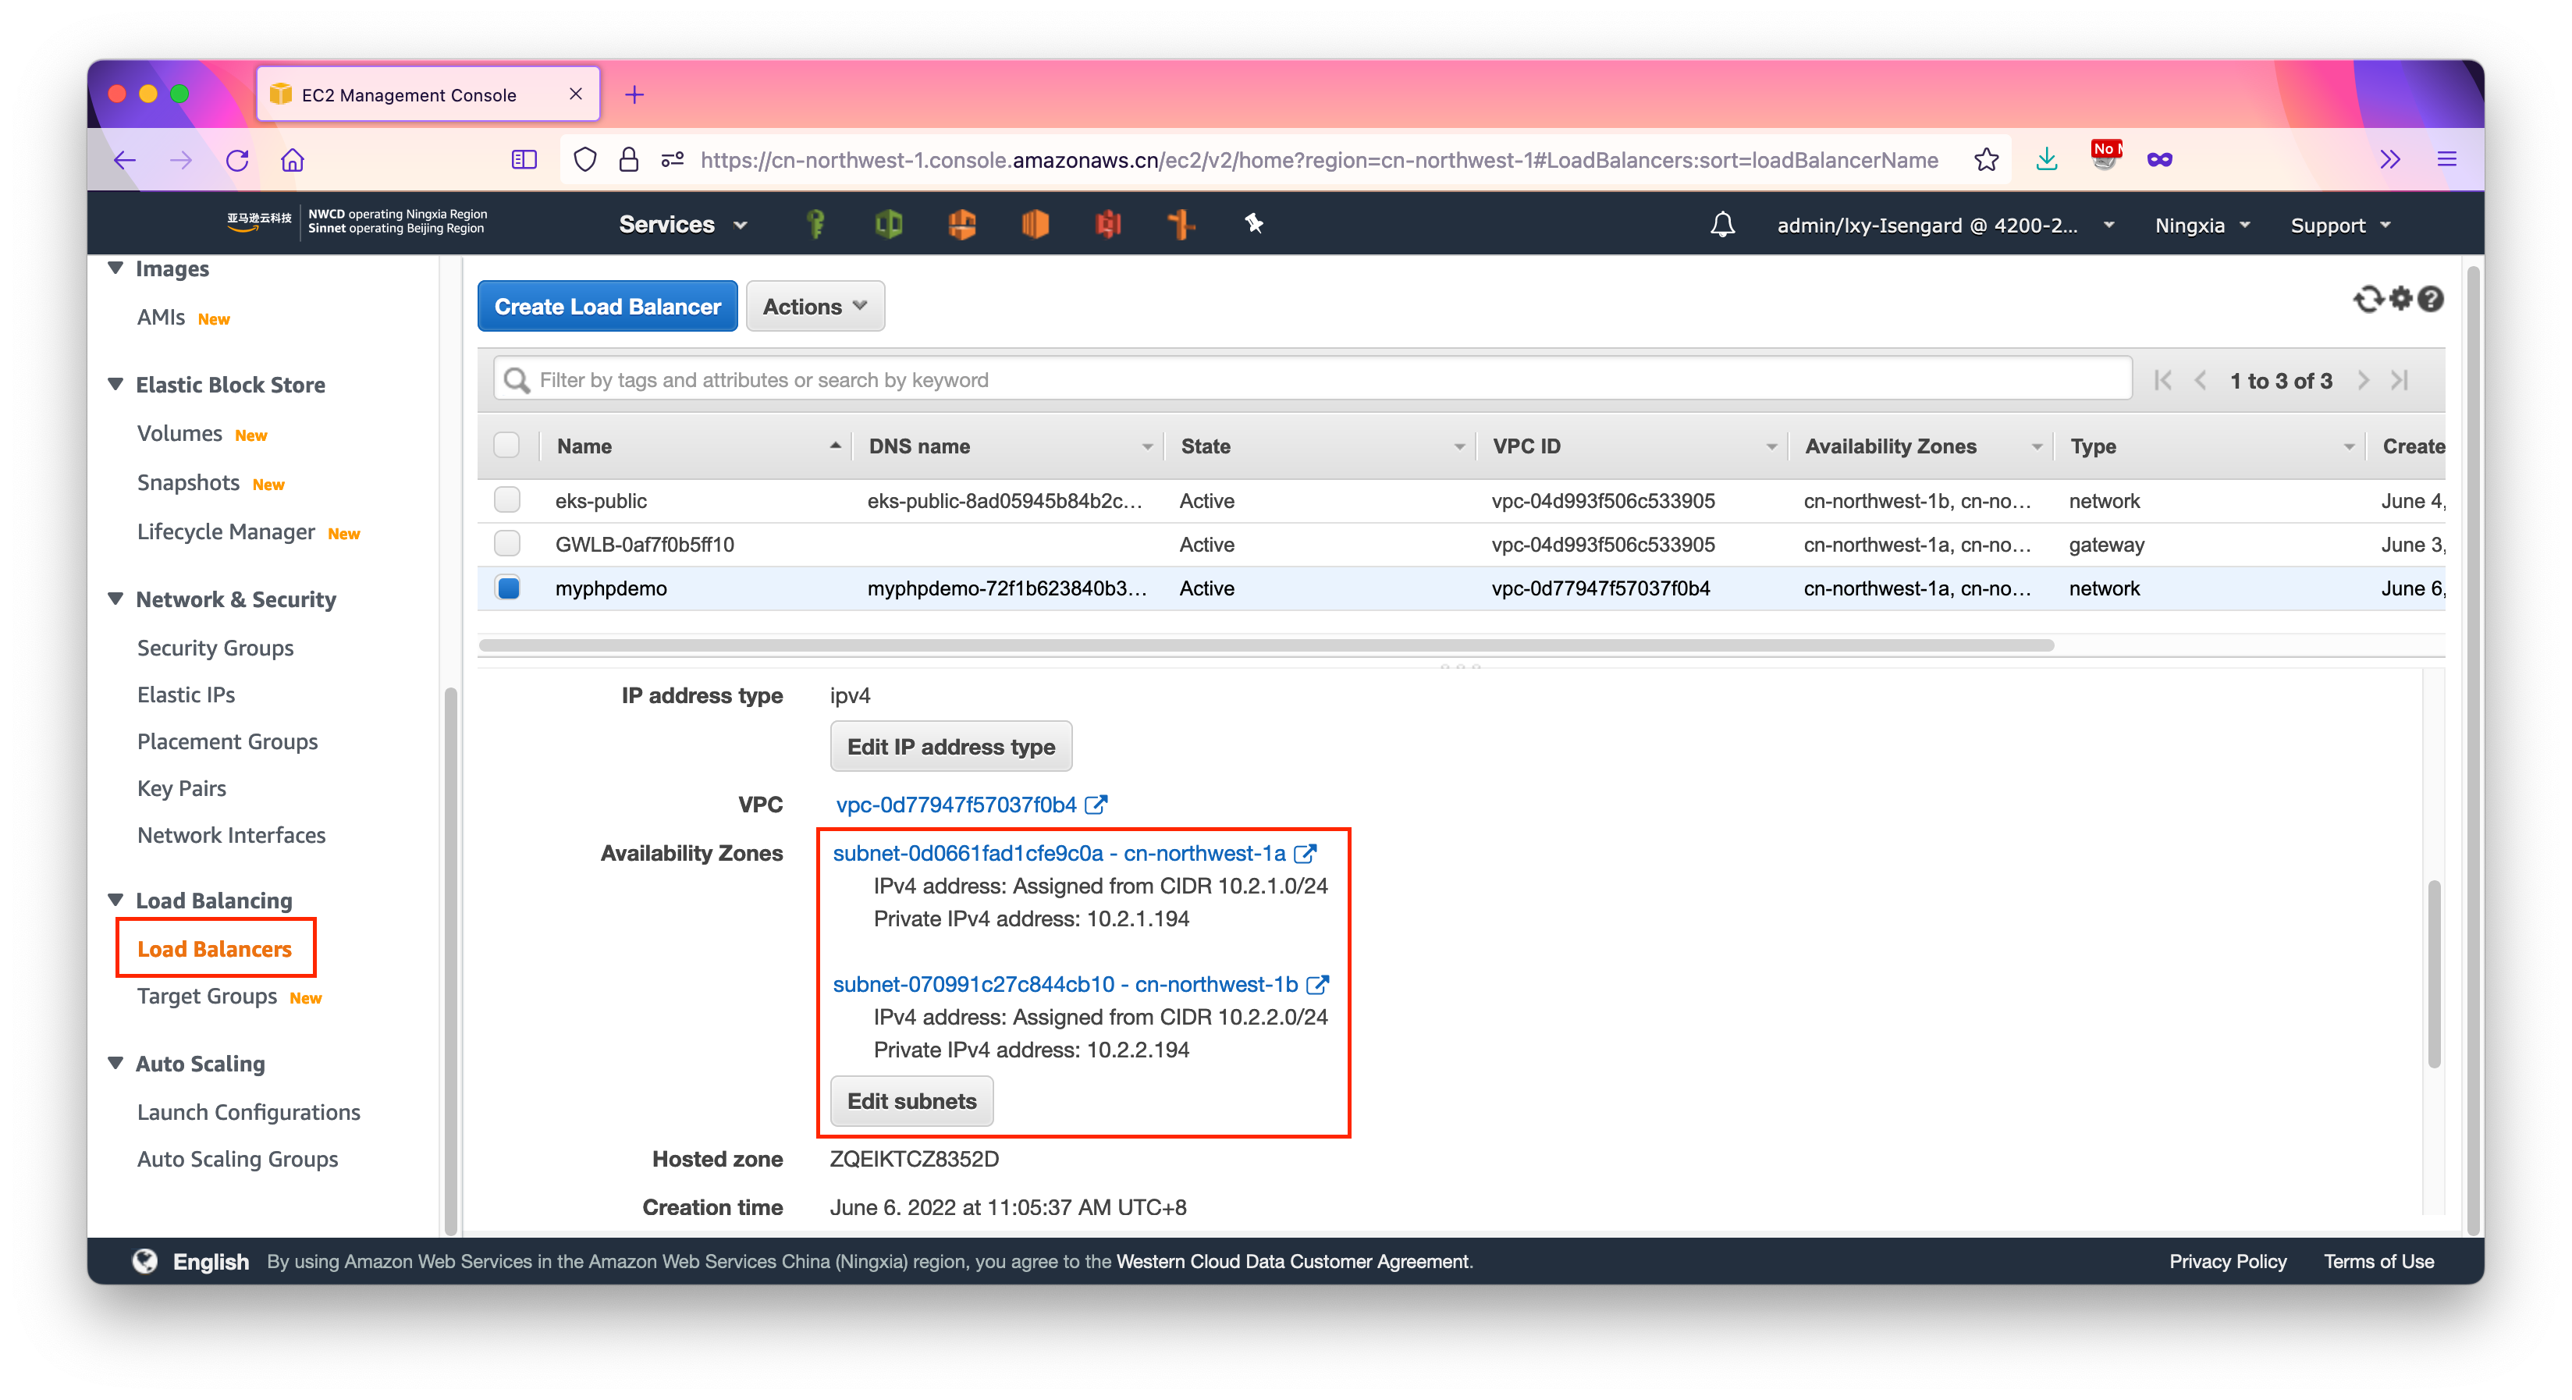
Task: Open tracking protection shield icon
Action: tap(585, 160)
